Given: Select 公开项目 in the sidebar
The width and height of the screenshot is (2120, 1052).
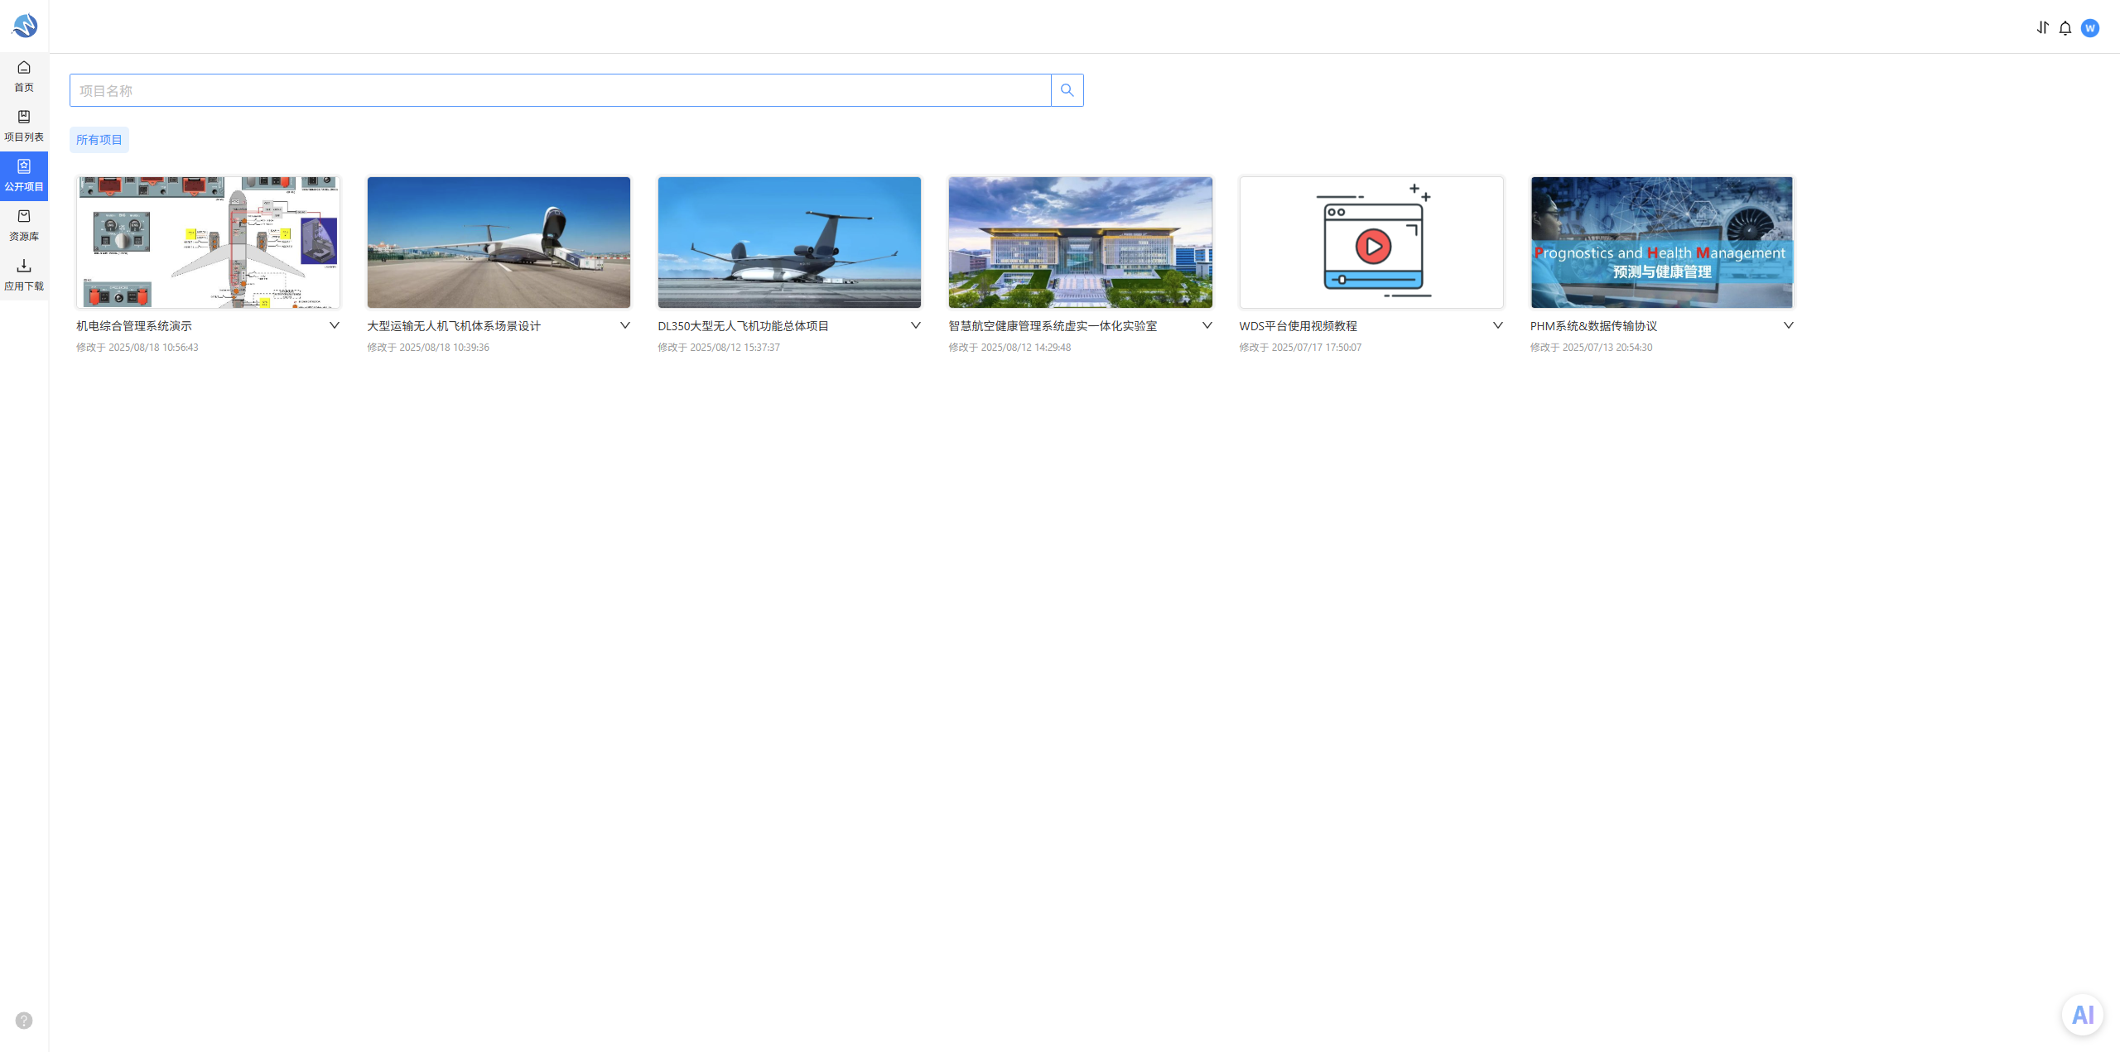Looking at the screenshot, I should click(24, 175).
